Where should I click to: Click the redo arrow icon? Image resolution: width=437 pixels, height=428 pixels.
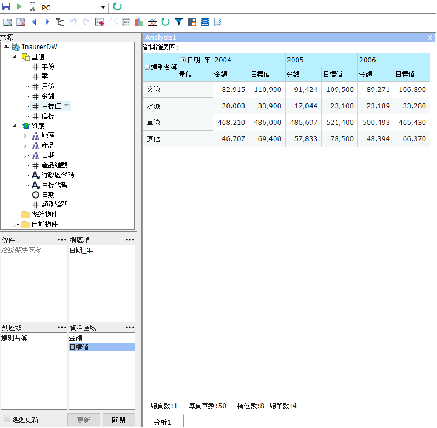pyautogui.click(x=87, y=22)
